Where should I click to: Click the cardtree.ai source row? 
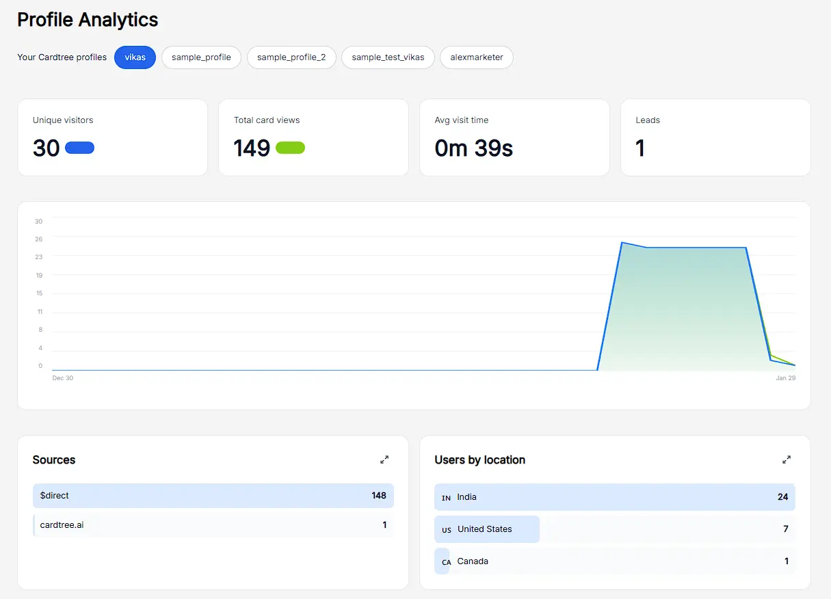click(213, 525)
